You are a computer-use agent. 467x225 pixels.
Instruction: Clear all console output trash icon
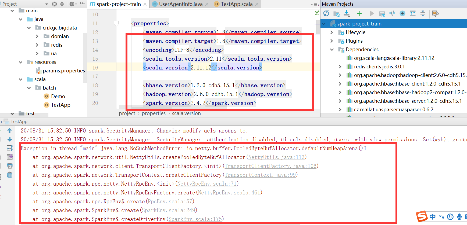click(x=9, y=175)
